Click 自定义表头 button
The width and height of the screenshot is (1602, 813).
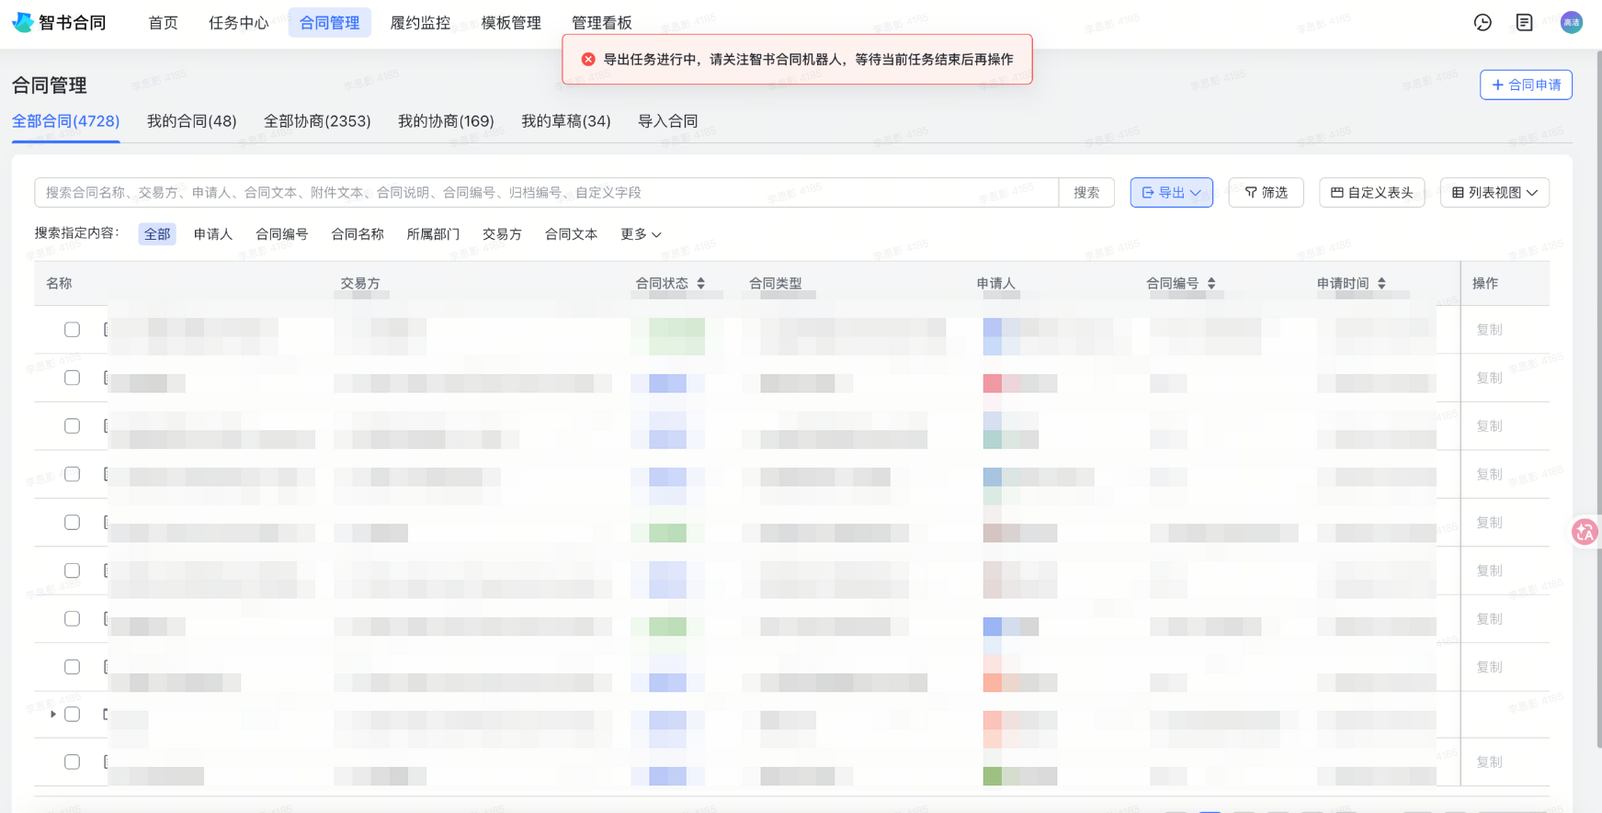[x=1371, y=192]
